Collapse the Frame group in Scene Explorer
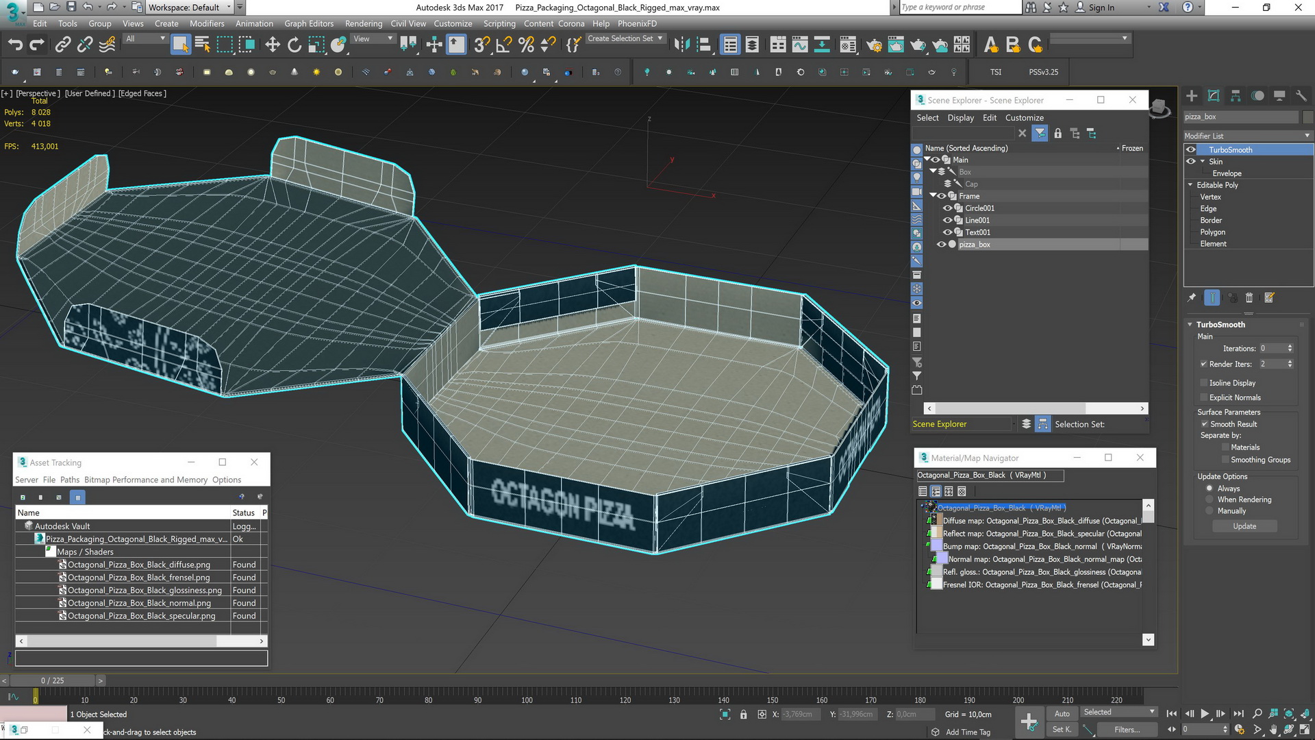 pyautogui.click(x=933, y=196)
